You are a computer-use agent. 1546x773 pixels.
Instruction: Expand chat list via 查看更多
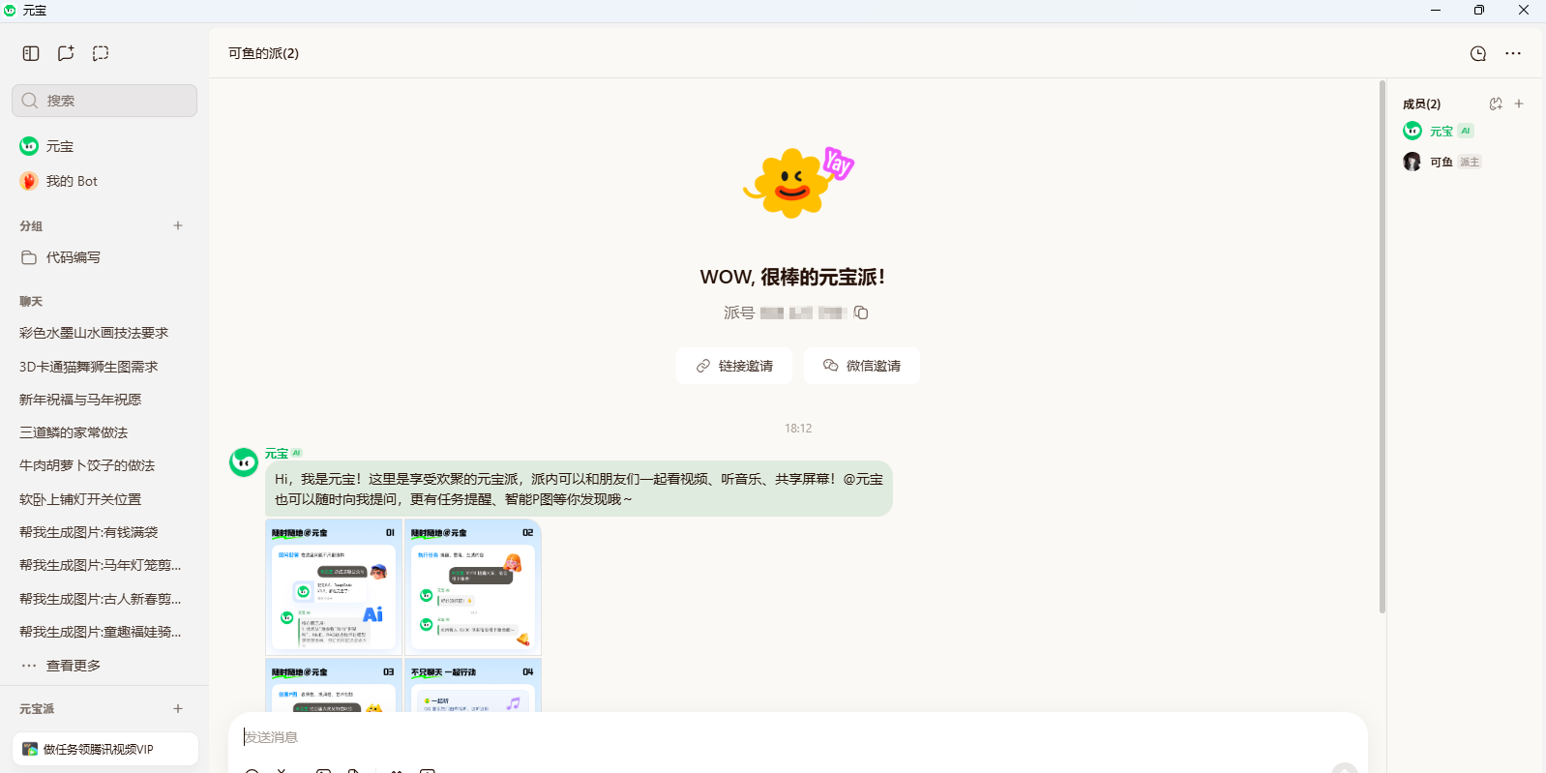click(73, 666)
